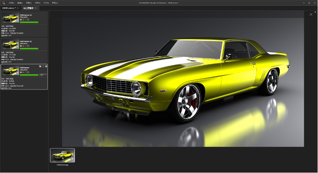Image resolution: width=318 pixels, height=173 pixels.
Task: Open the first menu (文件) in menu bar
Action: click(x=11, y=3)
